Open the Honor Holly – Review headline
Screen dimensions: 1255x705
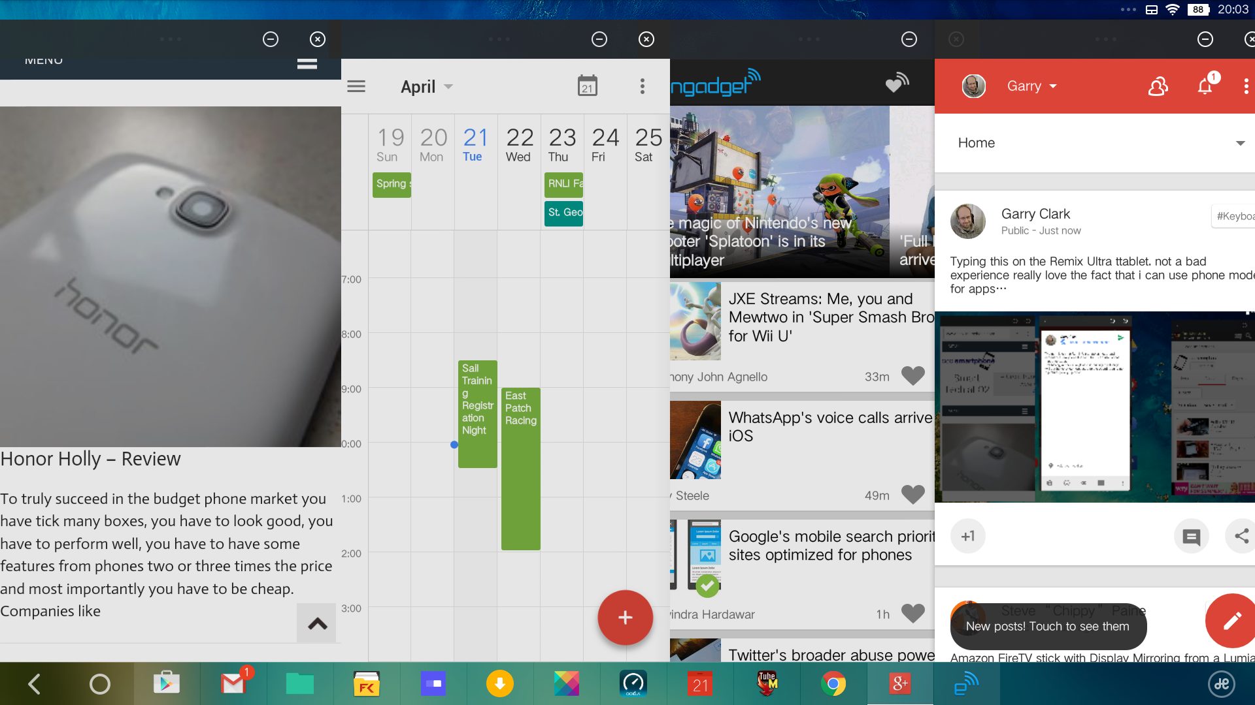[x=90, y=459]
